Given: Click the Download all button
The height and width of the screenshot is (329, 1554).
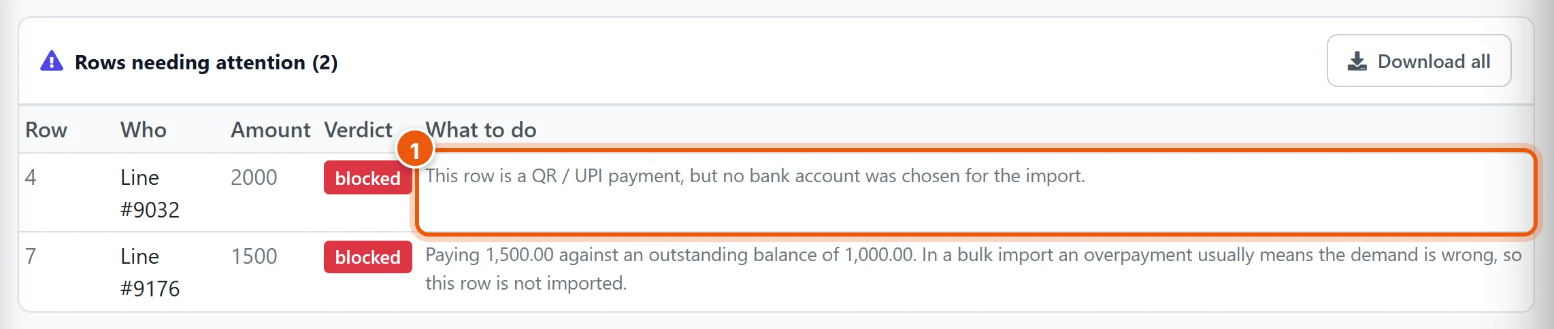Looking at the screenshot, I should [x=1419, y=61].
